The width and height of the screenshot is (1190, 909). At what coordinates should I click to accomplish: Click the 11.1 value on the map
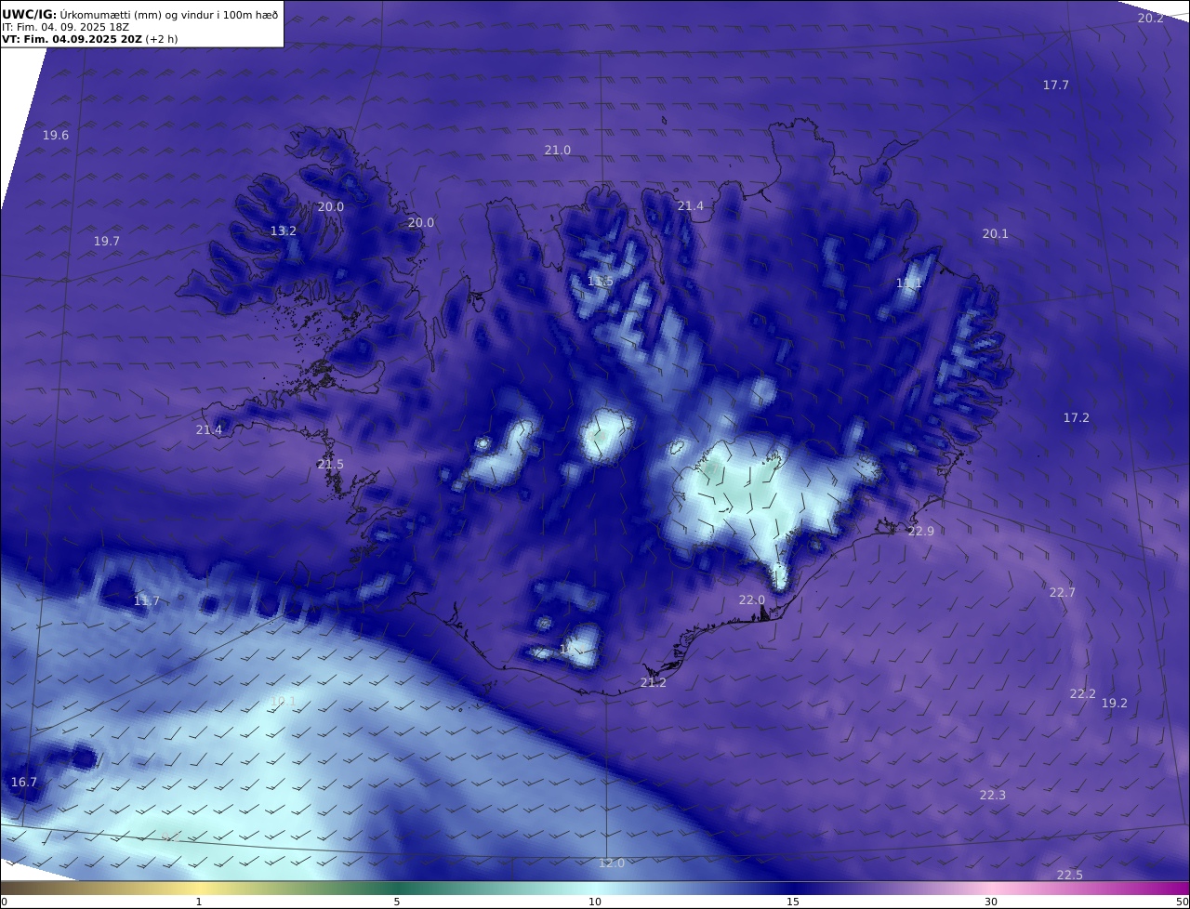tap(909, 283)
